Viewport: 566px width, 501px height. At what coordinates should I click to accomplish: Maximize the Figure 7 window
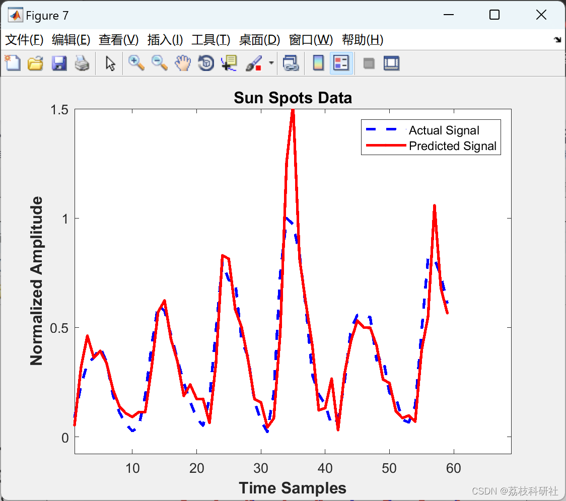pos(494,15)
